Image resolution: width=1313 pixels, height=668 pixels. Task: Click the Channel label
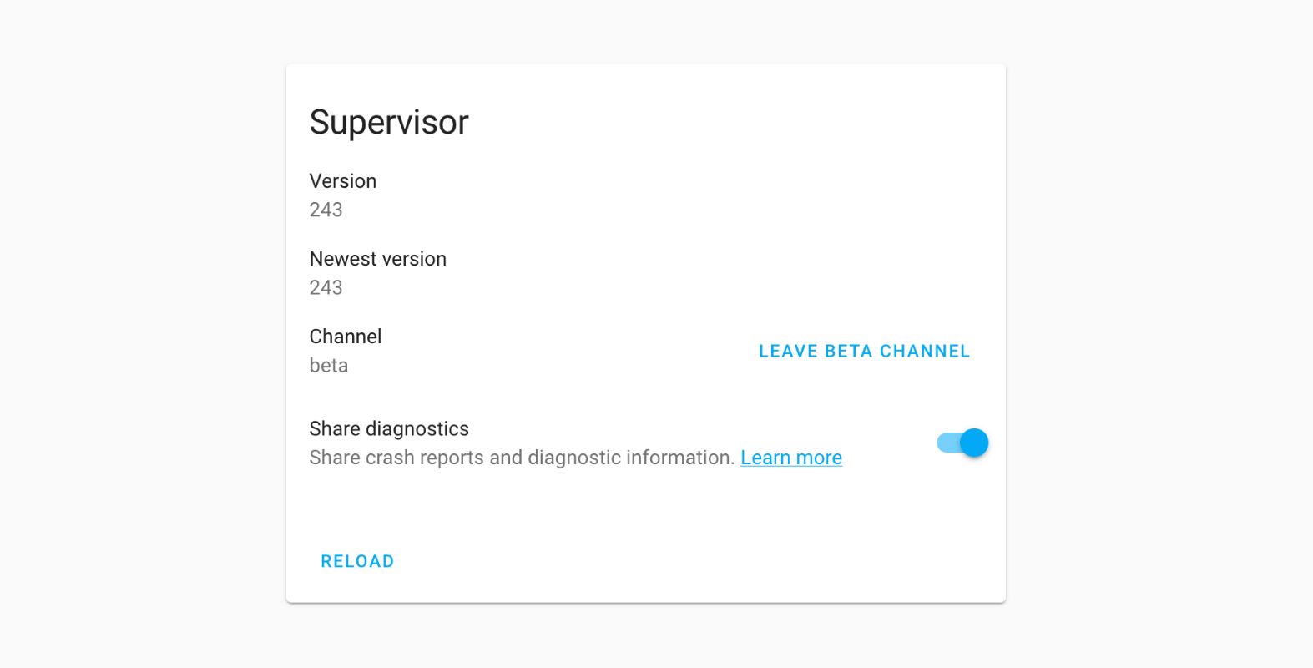(345, 336)
